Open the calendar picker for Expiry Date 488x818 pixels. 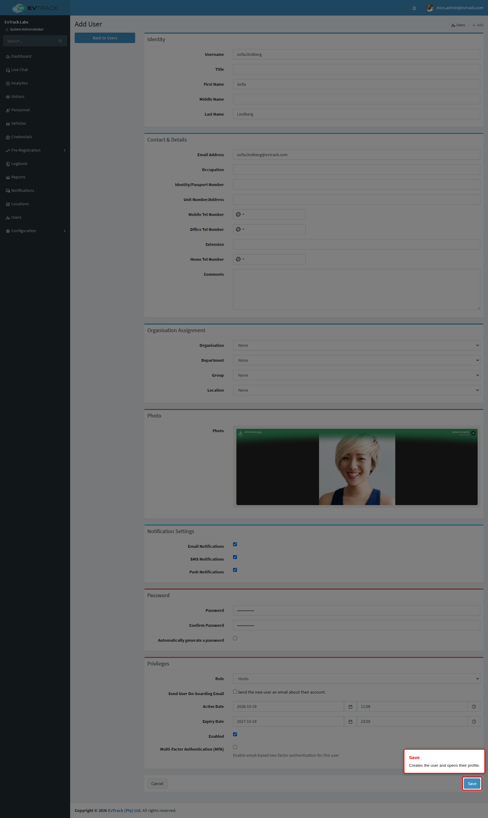pyautogui.click(x=350, y=721)
